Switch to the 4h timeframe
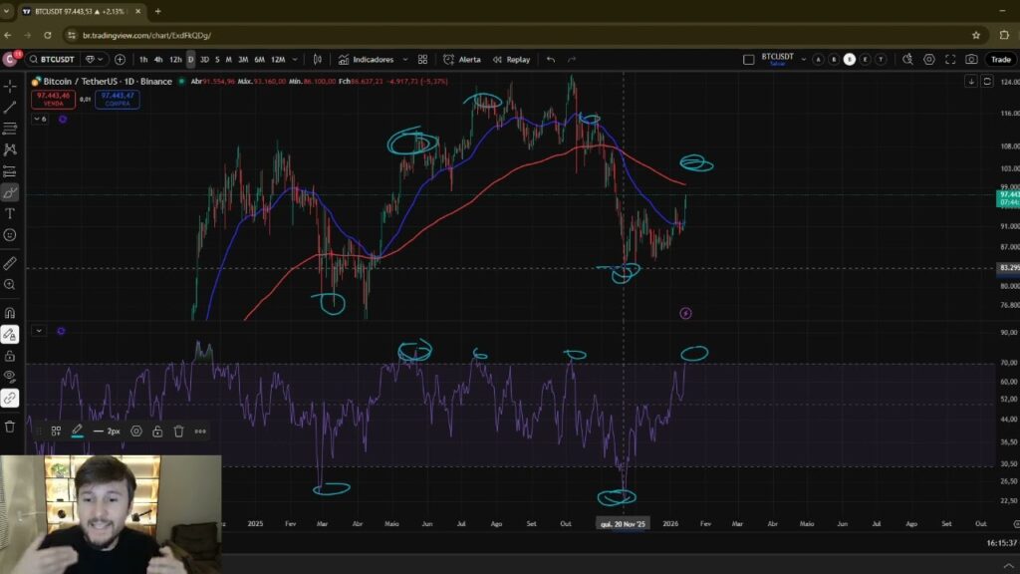Image resolution: width=1020 pixels, height=574 pixels. pos(158,60)
